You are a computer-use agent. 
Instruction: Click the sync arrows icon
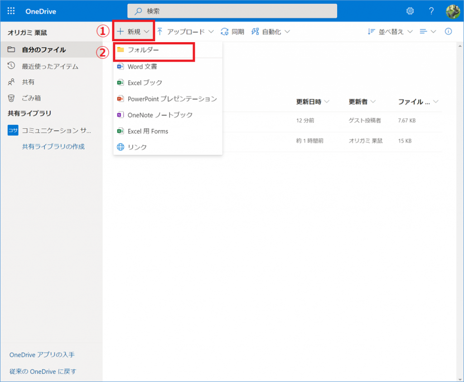(225, 32)
